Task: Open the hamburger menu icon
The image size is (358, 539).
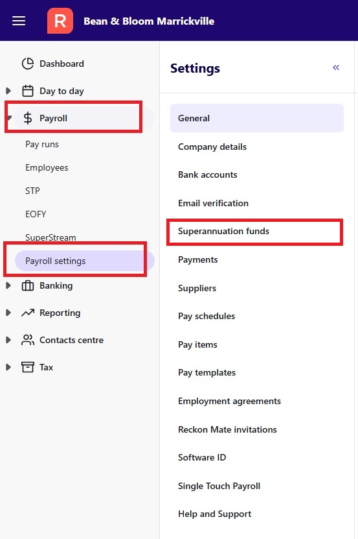Action: pos(19,21)
